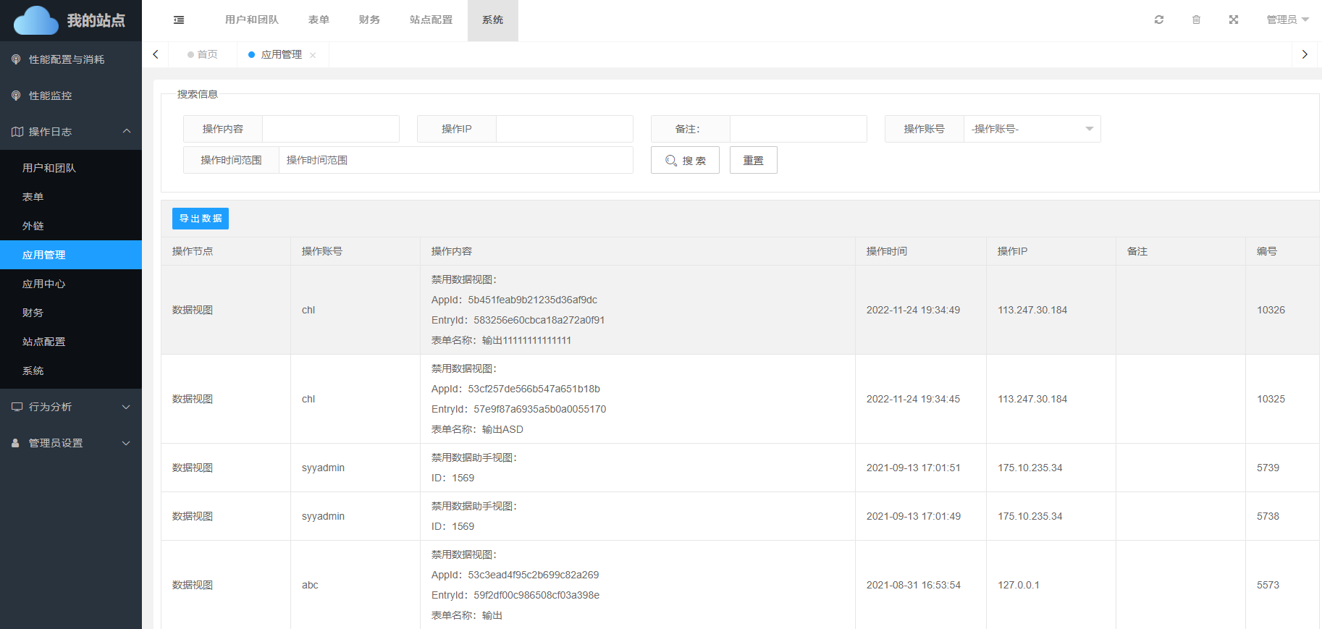The width and height of the screenshot is (1322, 629).
Task: Click the trash icon in top bar
Action: coord(1196,20)
